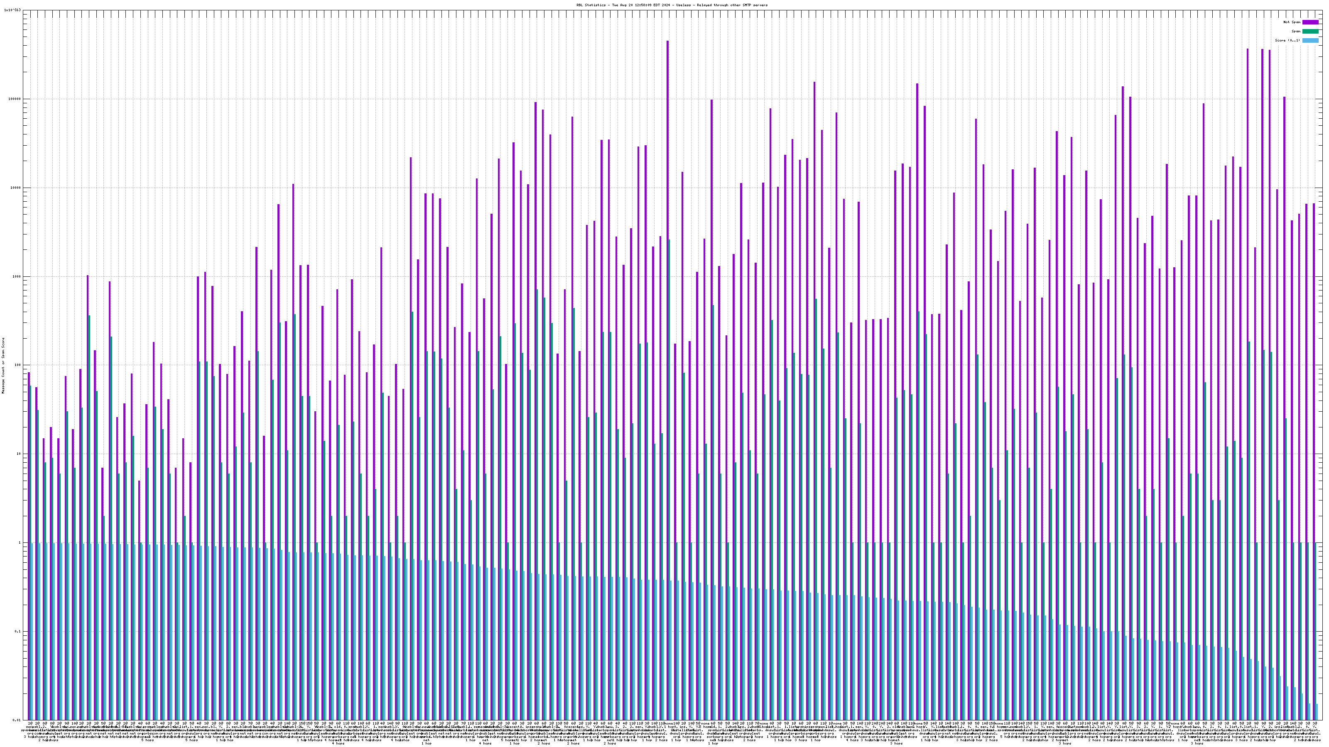Viewport: 1329px width, 747px height.
Task: Click the 1x10^{6} y-axis tick label
Action: tap(12, 10)
